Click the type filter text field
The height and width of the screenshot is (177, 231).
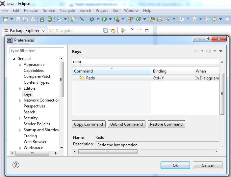click(x=37, y=51)
